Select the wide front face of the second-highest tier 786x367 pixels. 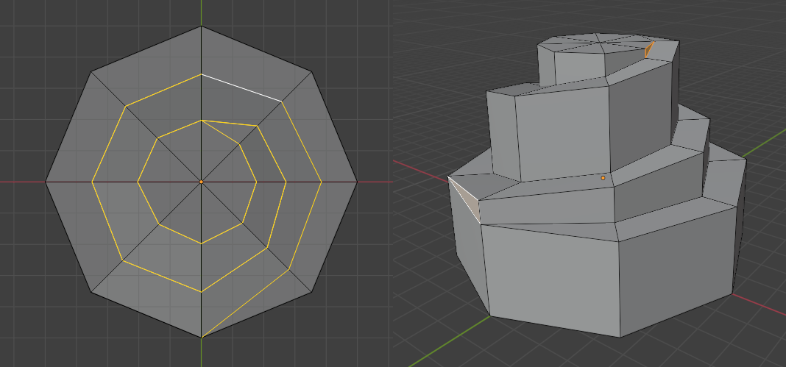[x=562, y=132]
